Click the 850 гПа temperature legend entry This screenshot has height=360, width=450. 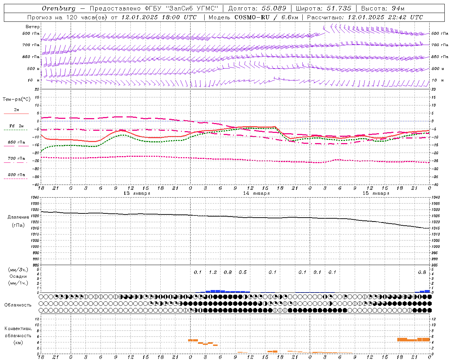(x=17, y=142)
